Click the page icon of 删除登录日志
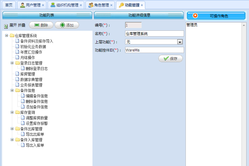 point(23,68)
